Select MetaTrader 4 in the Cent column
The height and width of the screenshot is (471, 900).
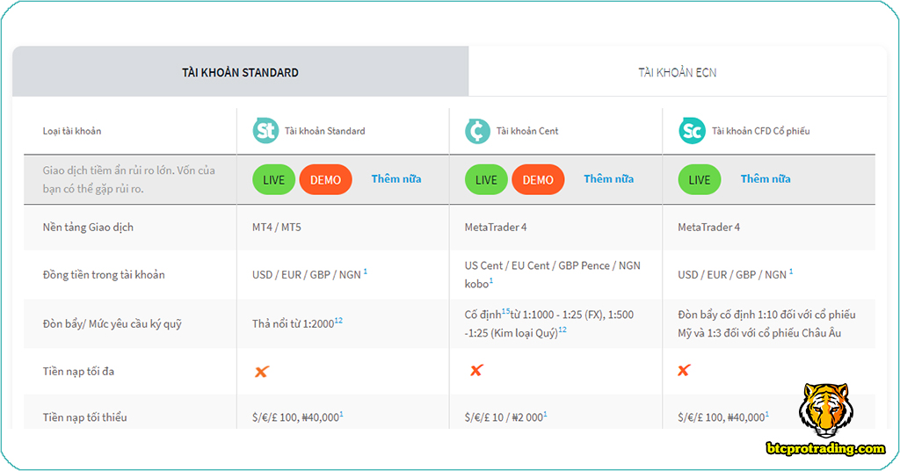496,228
